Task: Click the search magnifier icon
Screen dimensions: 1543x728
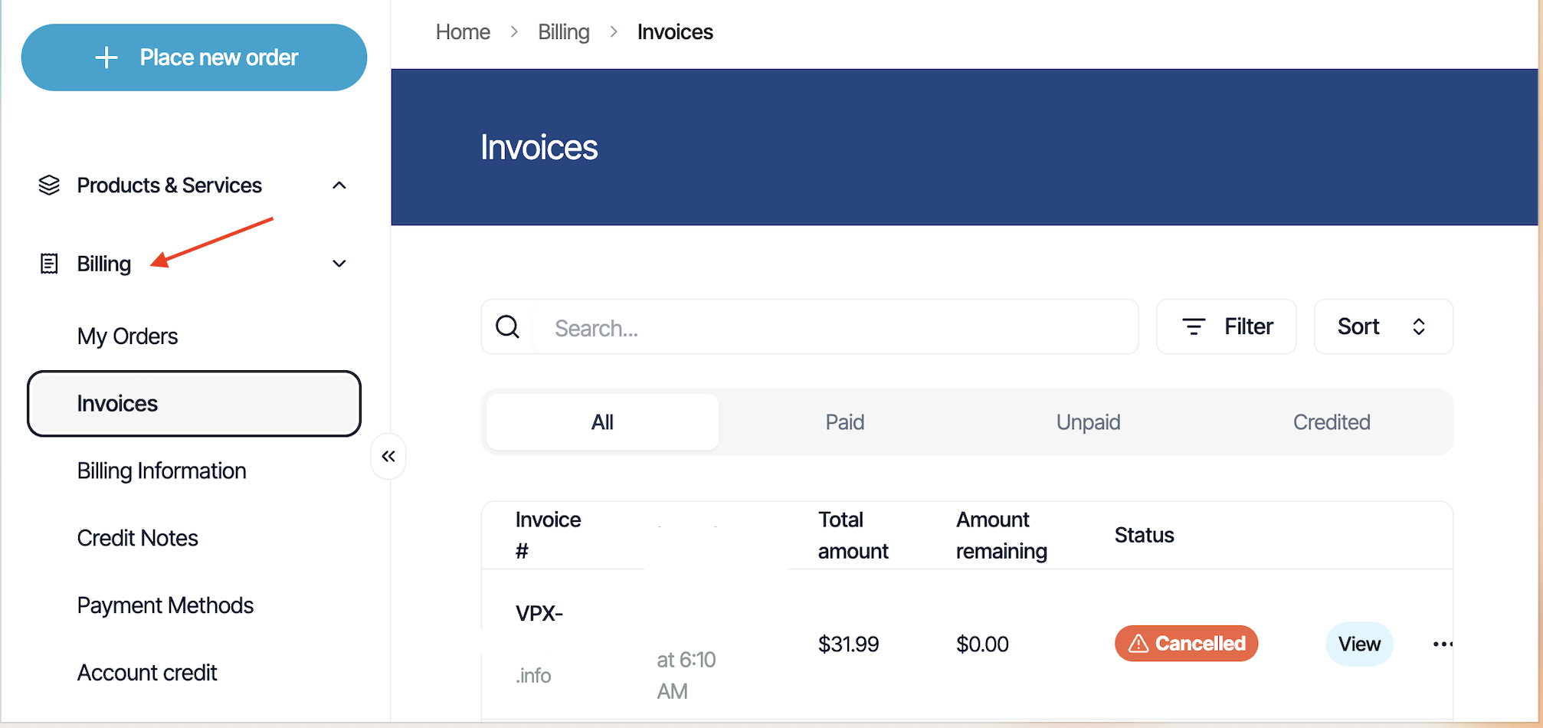Action: point(507,327)
